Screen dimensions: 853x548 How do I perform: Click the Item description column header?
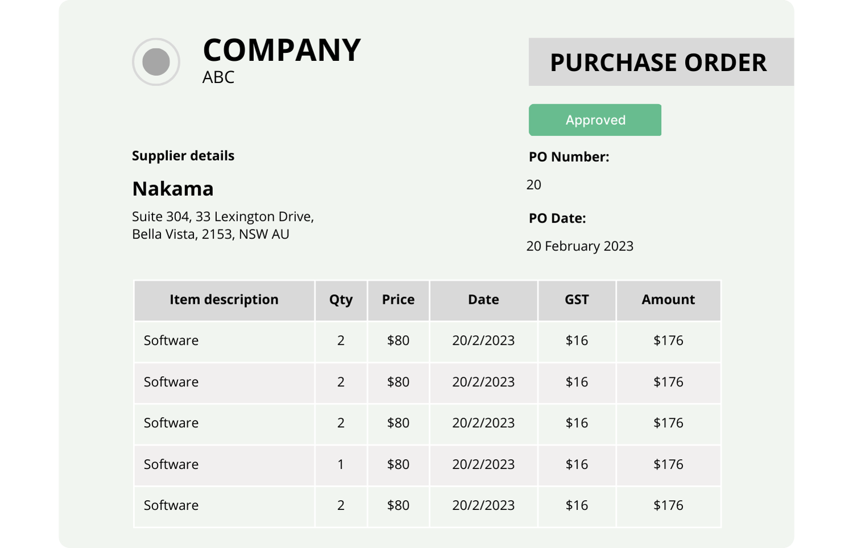tap(224, 300)
